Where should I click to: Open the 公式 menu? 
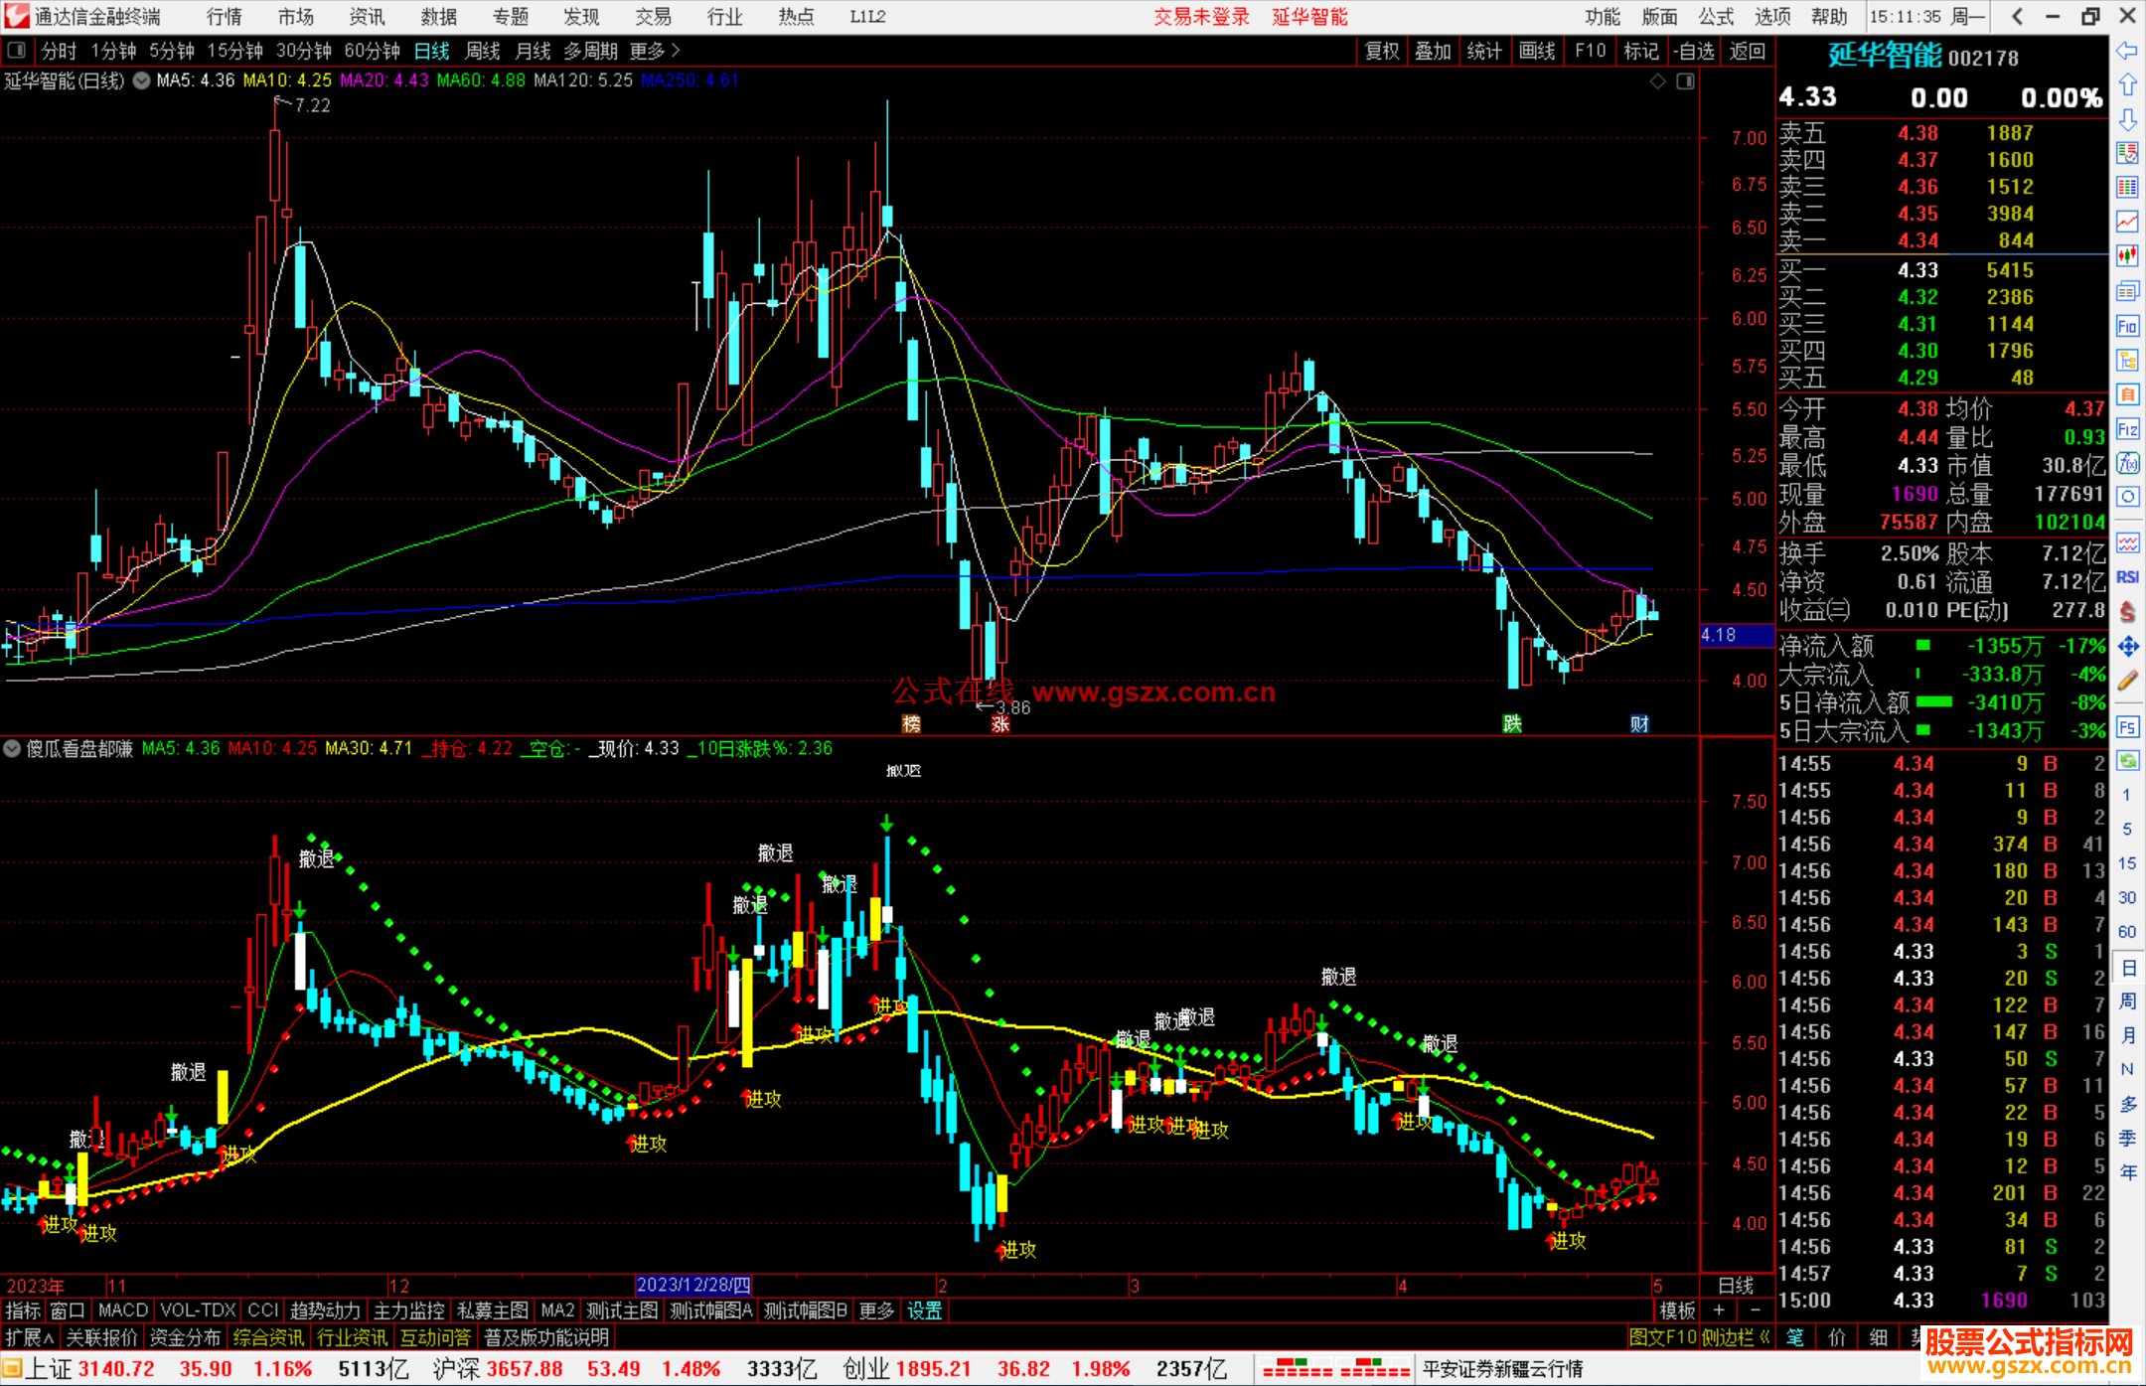(x=1716, y=17)
